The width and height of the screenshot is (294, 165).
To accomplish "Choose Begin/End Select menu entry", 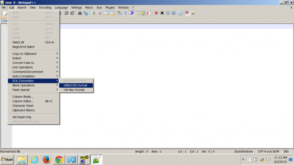I will 33,47.
